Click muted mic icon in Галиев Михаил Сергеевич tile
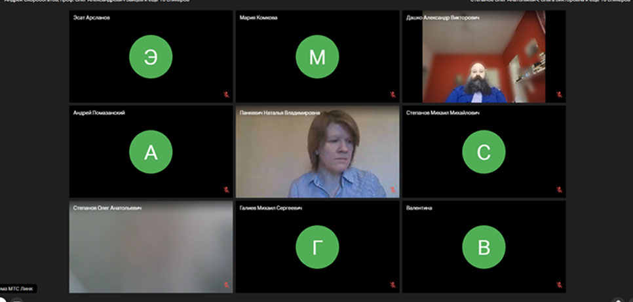This screenshot has height=302, width=633. 393,285
